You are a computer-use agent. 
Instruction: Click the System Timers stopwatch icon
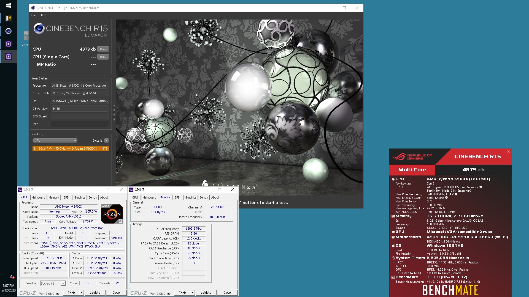(x=393, y=258)
